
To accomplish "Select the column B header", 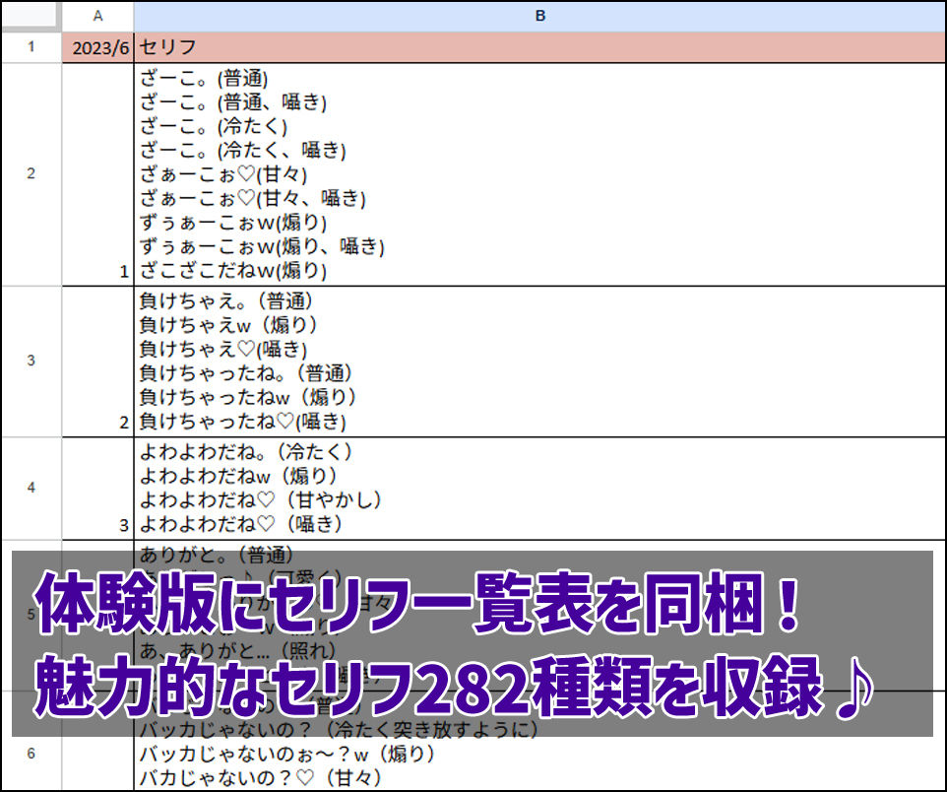I will pos(539,17).
